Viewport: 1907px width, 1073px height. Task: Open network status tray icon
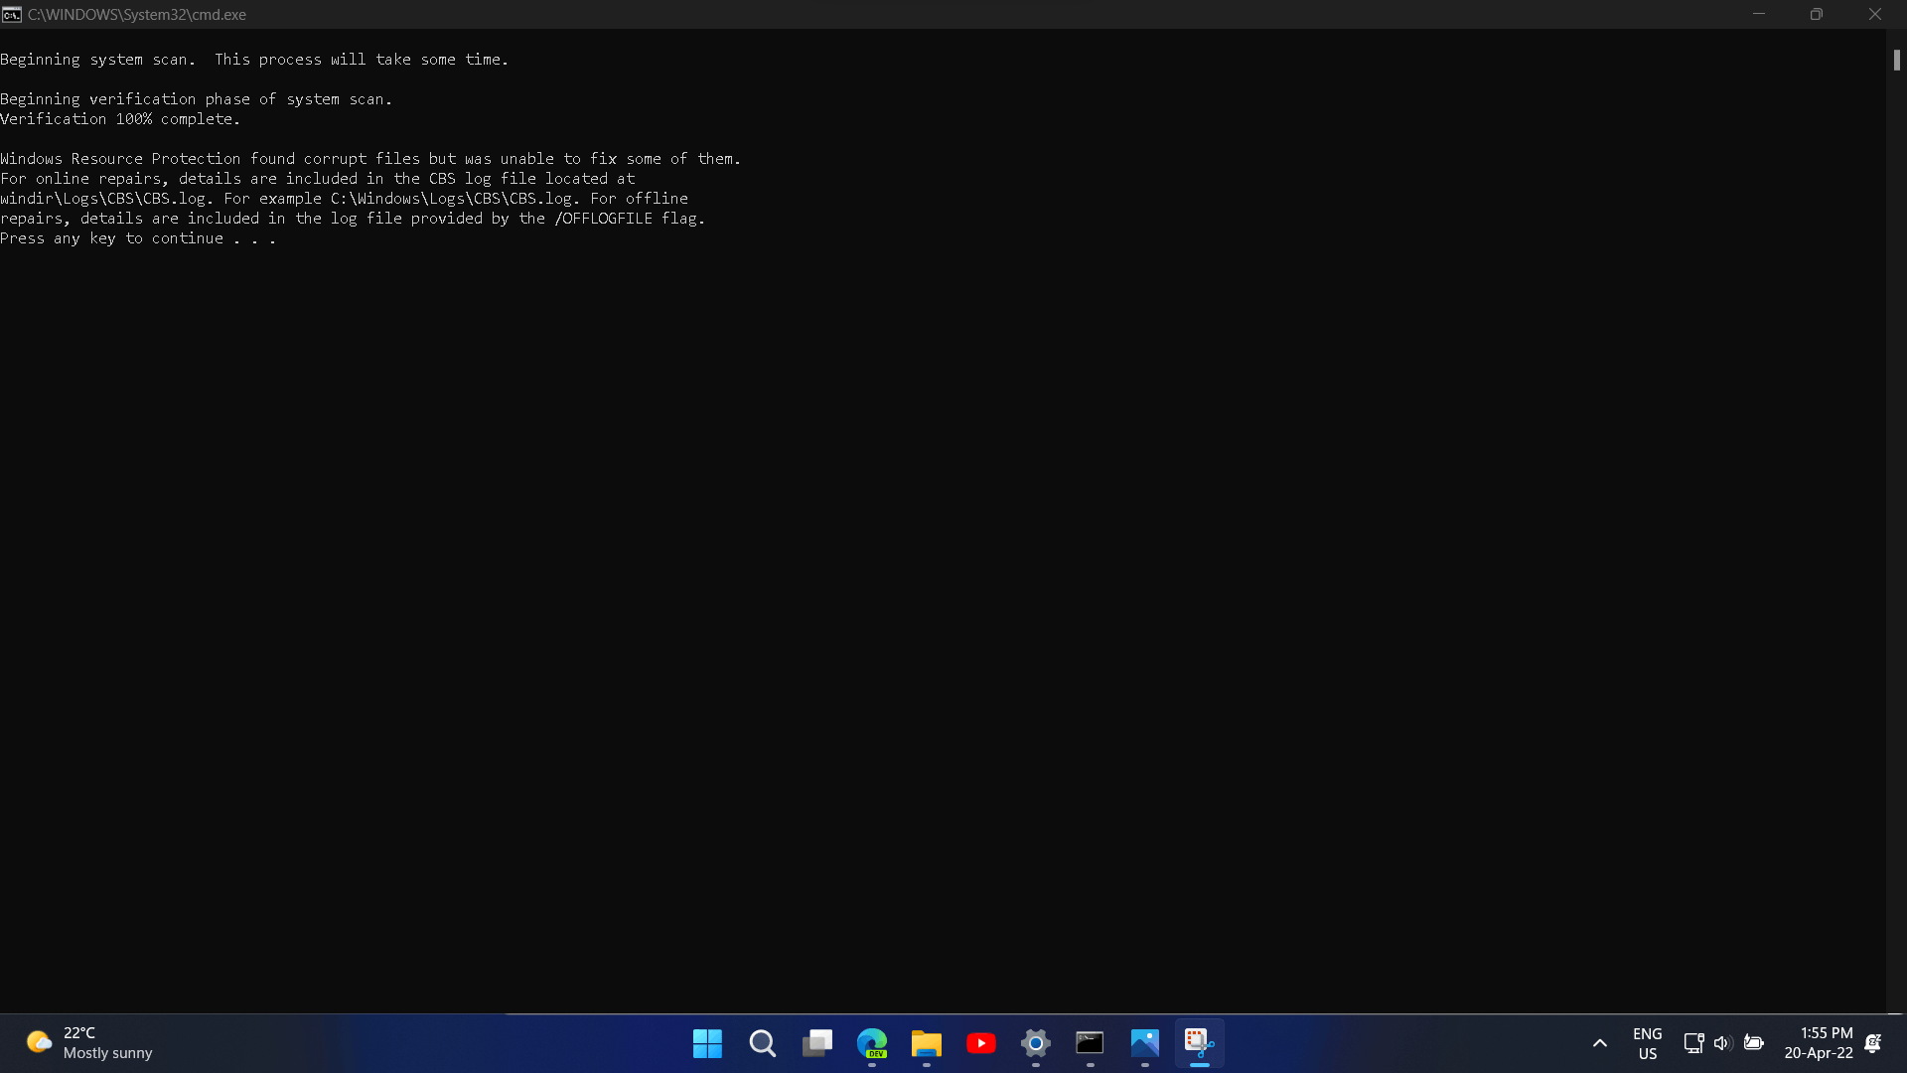tap(1693, 1043)
